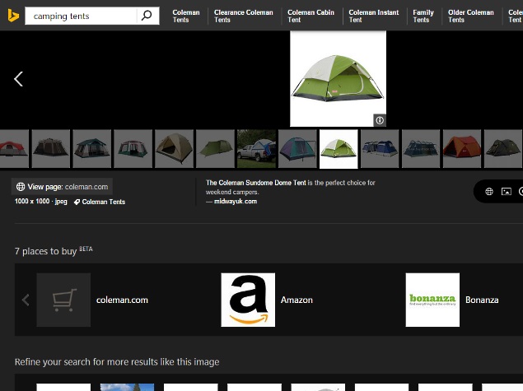Click the Bonanza logo tile
The image size is (523, 391).
point(432,300)
